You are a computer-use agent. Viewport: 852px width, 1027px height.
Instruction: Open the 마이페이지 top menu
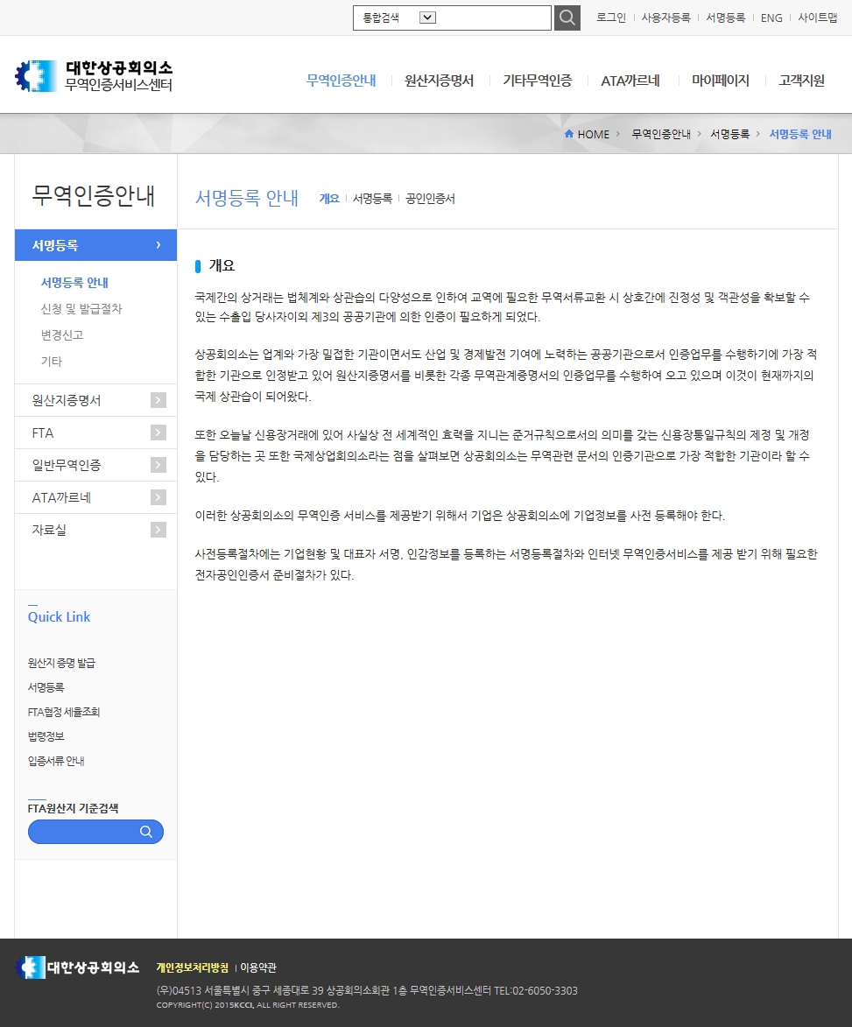(721, 81)
